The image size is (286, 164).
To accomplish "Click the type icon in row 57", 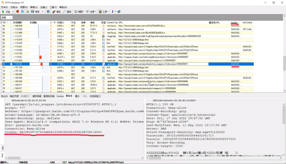I will [104, 36].
